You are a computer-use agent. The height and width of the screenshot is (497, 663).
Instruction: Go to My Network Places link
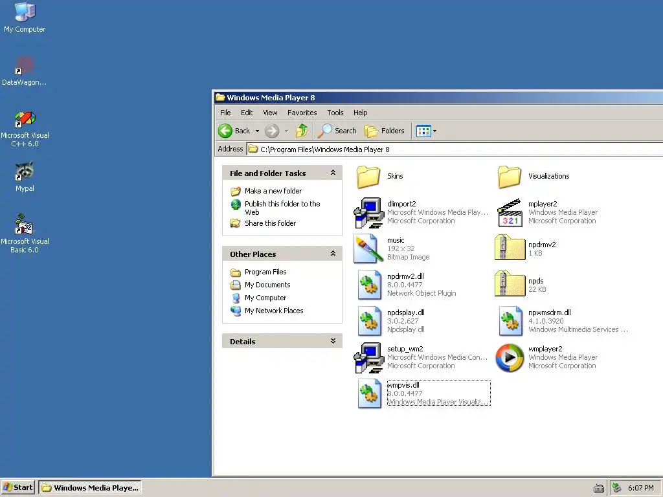coord(274,311)
